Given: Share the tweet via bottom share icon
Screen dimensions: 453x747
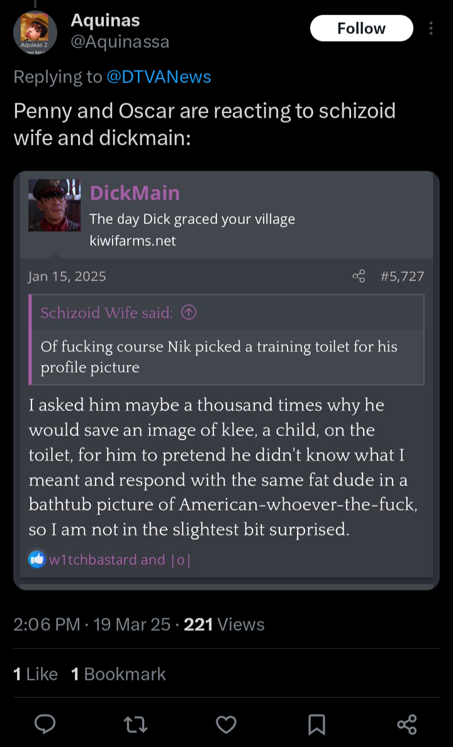Looking at the screenshot, I should tap(407, 724).
